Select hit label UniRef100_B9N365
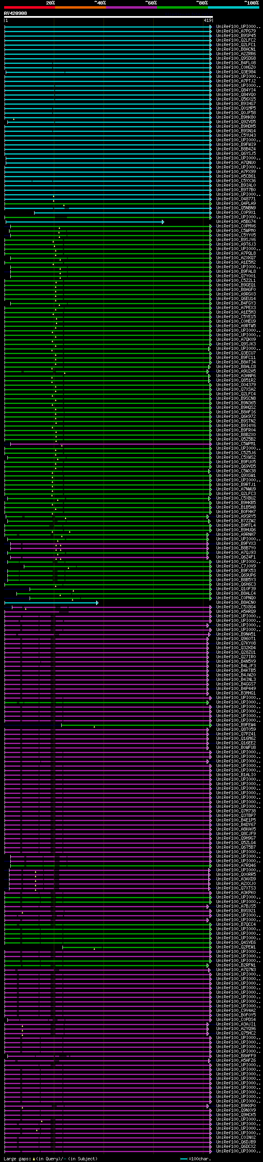 click(x=236, y=403)
